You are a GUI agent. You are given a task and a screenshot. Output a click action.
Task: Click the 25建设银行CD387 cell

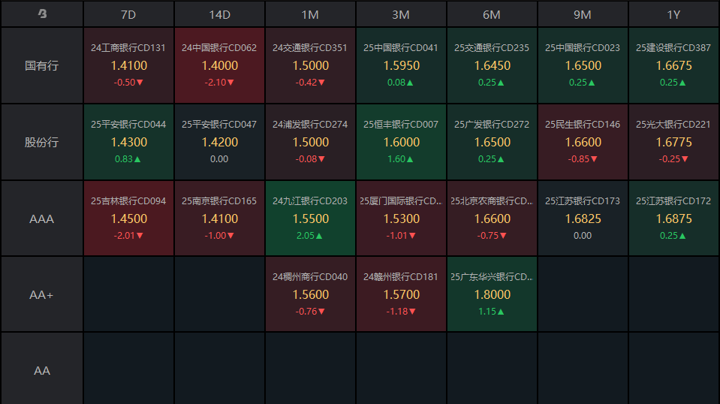coord(673,65)
